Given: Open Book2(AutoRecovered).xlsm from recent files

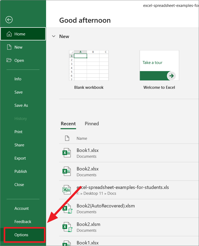Looking at the screenshot, I should coord(129,208).
